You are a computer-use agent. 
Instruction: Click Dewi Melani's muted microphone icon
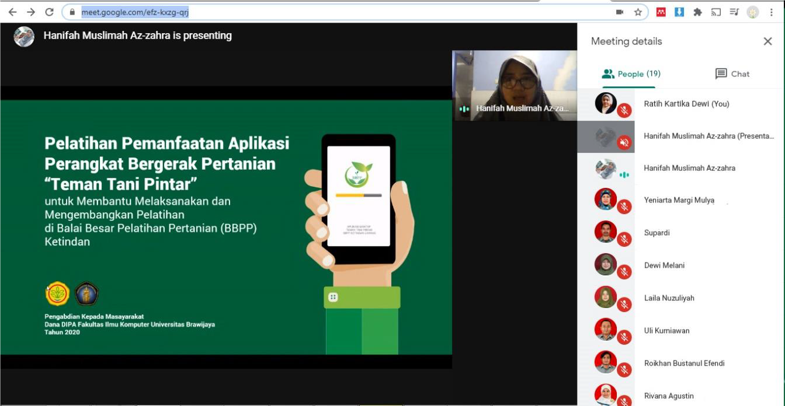click(624, 272)
